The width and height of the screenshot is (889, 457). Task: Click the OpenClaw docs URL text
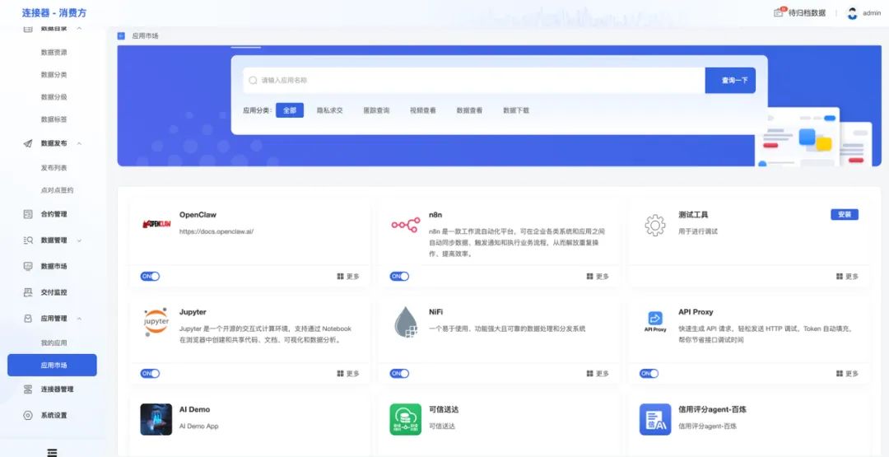216,231
